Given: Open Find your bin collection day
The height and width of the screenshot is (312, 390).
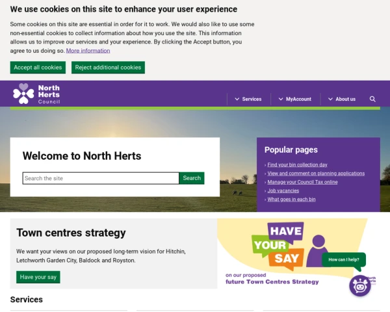Looking at the screenshot, I should tap(297, 164).
